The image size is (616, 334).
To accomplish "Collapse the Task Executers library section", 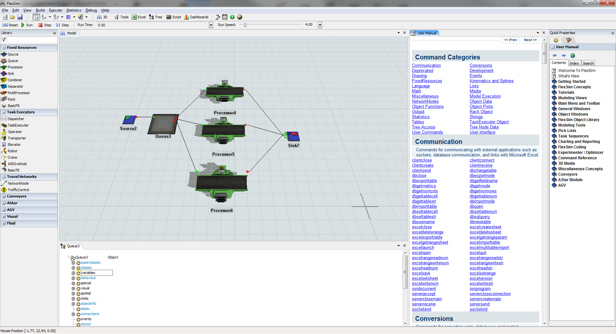I will [x=3, y=112].
